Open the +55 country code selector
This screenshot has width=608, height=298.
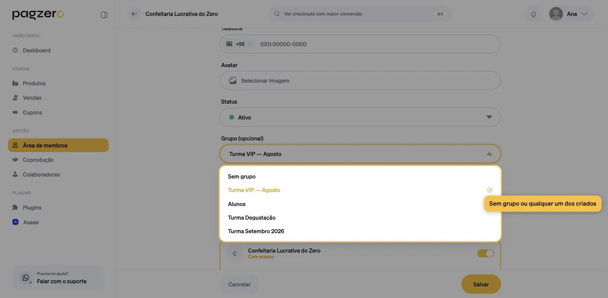click(x=240, y=44)
